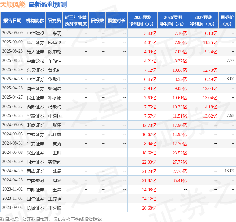Select the 目标价 column header
This screenshot has width=236, height=222.
tap(227, 21)
